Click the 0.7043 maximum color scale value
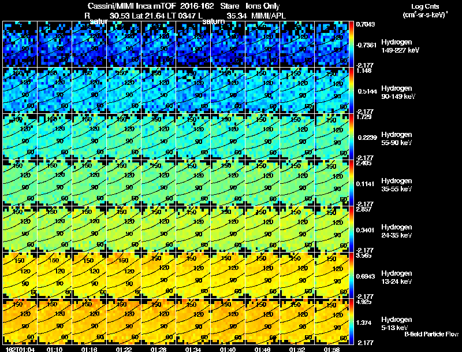Image resolution: width=462 pixels, height=352 pixels. click(x=366, y=24)
